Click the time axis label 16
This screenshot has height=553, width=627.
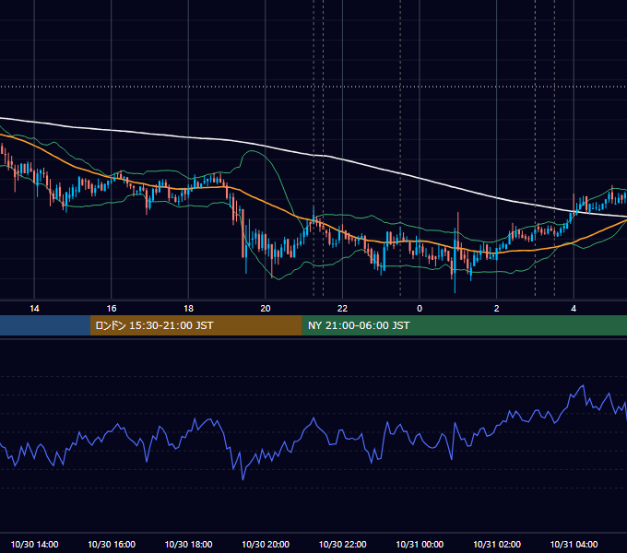(x=112, y=309)
